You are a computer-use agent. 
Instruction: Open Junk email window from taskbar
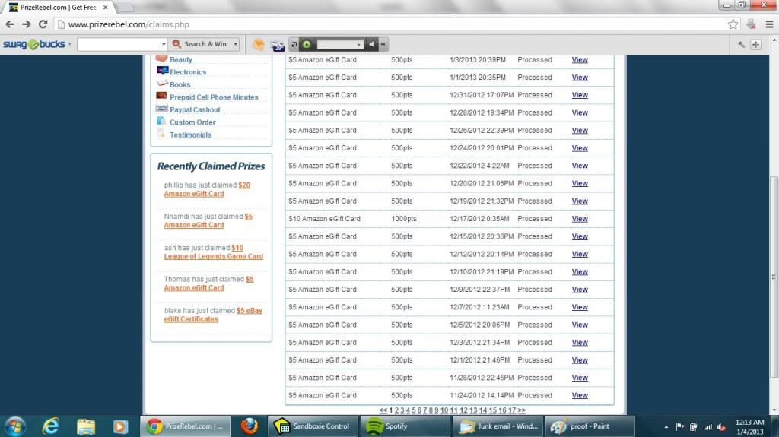[x=498, y=426]
